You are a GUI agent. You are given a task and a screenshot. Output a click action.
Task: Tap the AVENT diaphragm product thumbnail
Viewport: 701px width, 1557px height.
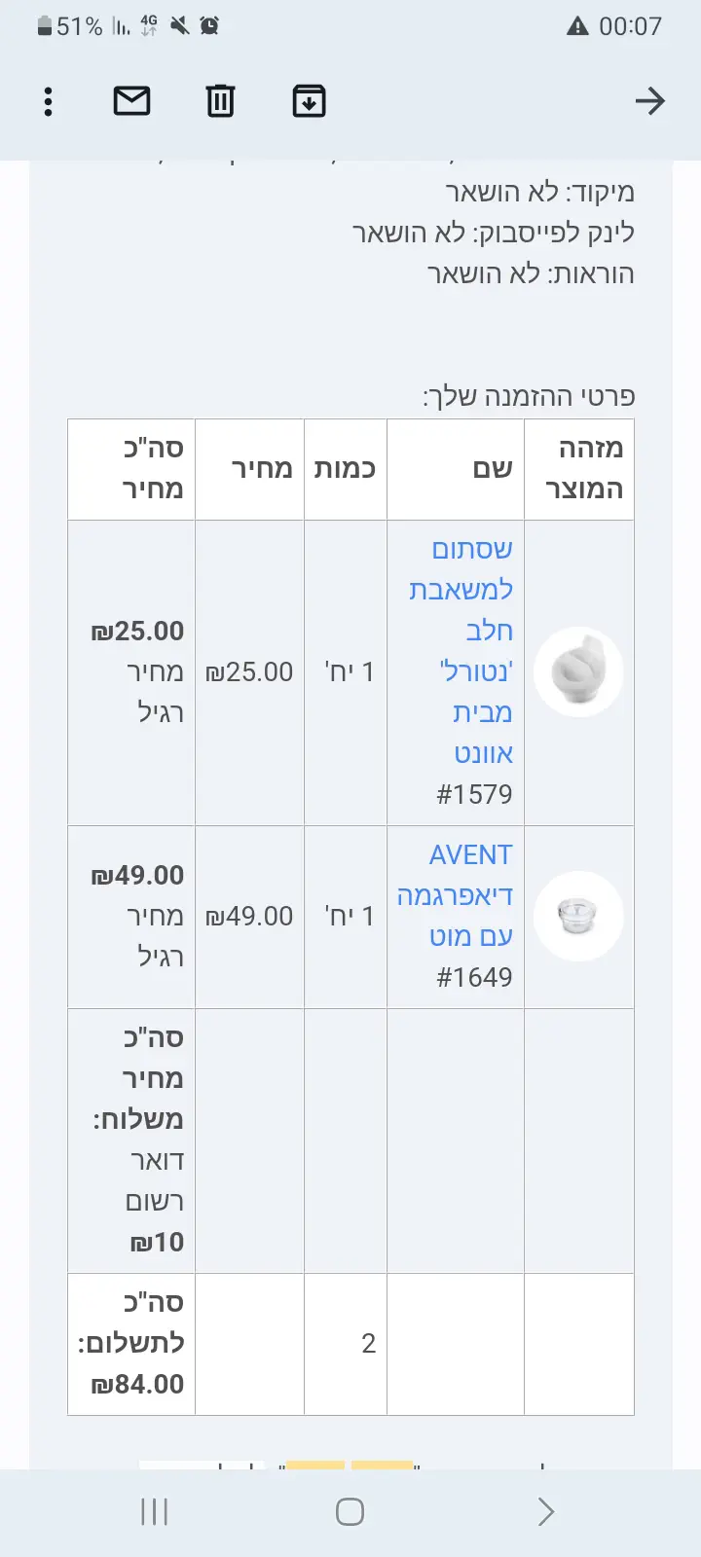coord(578,916)
